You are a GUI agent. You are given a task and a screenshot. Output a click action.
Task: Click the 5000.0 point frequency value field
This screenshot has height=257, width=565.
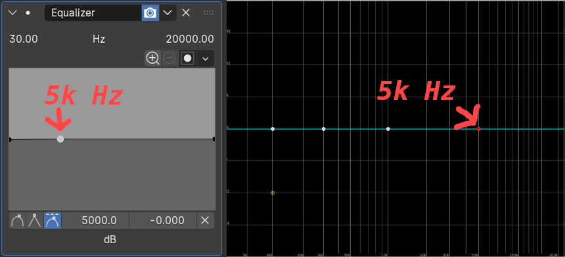click(x=95, y=221)
